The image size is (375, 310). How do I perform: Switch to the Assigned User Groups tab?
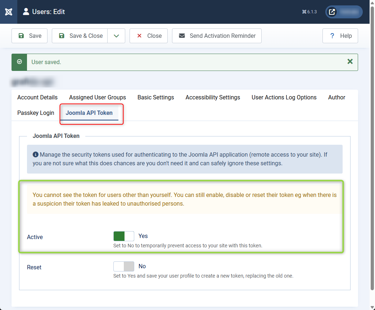(97, 97)
